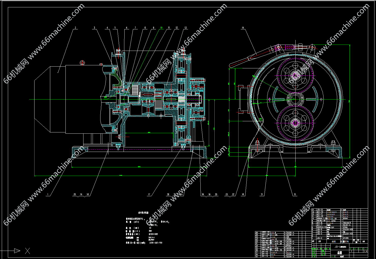Image resolution: width=376 pixels, height=259 pixels.
Task: Select the JD1-16 part code cell
Action: pos(265,252)
